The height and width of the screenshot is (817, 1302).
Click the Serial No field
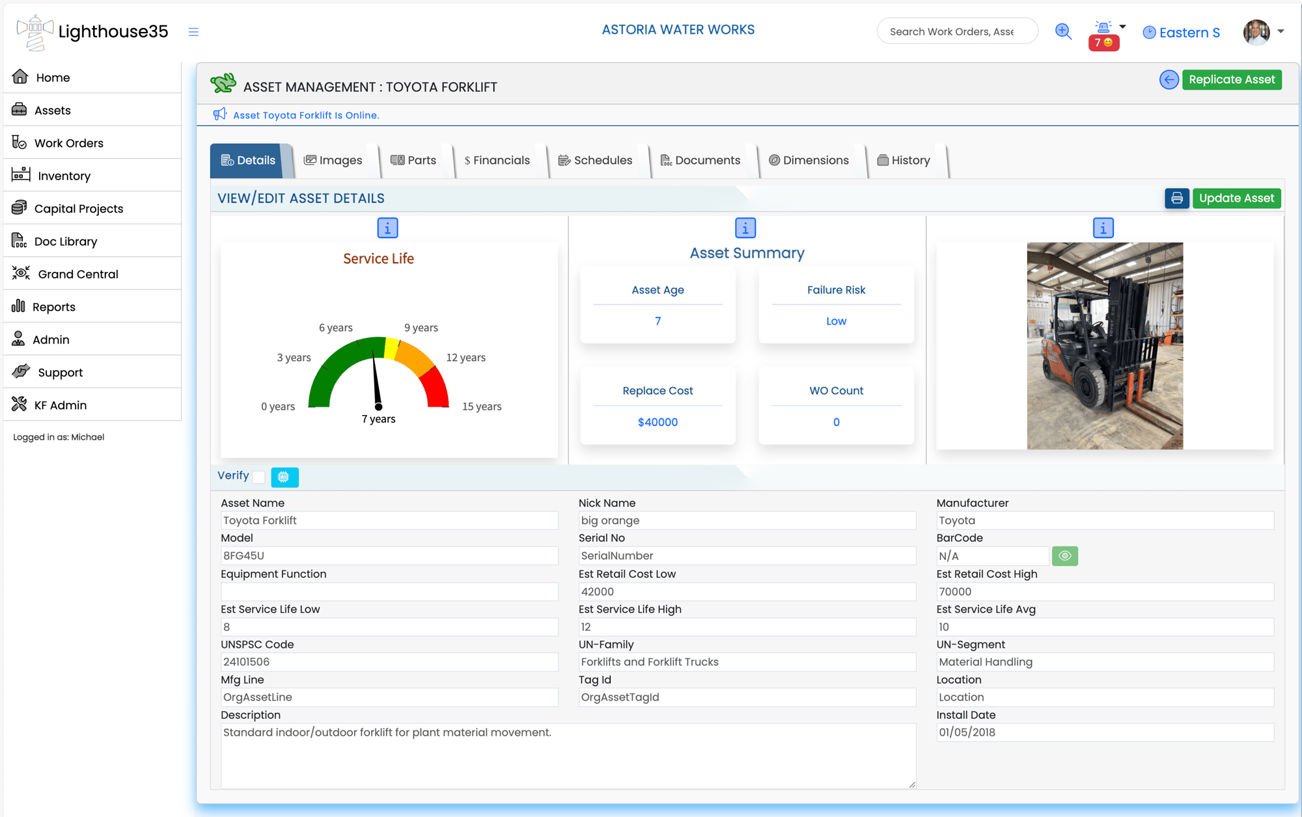tap(747, 556)
